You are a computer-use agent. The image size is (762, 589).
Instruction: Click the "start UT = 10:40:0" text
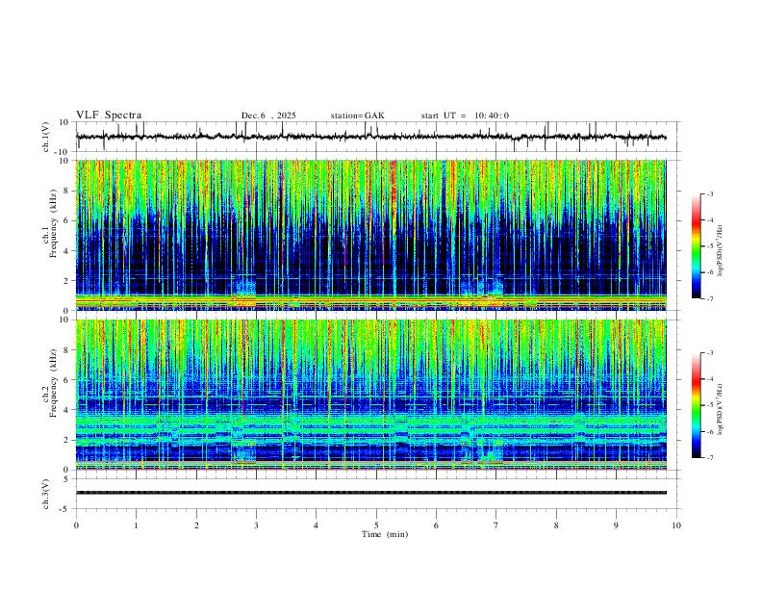(x=465, y=115)
